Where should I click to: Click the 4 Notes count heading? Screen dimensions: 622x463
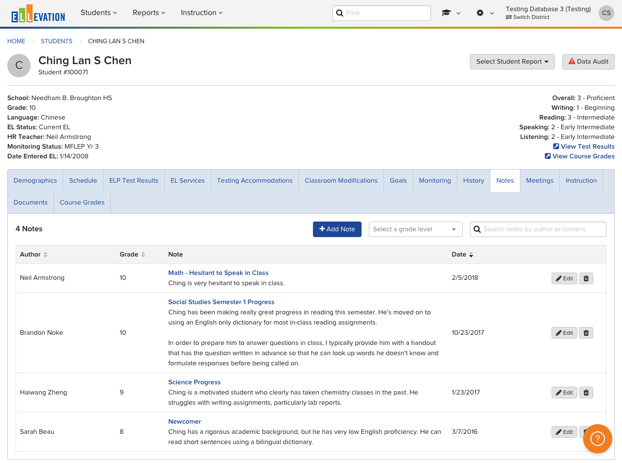click(29, 229)
